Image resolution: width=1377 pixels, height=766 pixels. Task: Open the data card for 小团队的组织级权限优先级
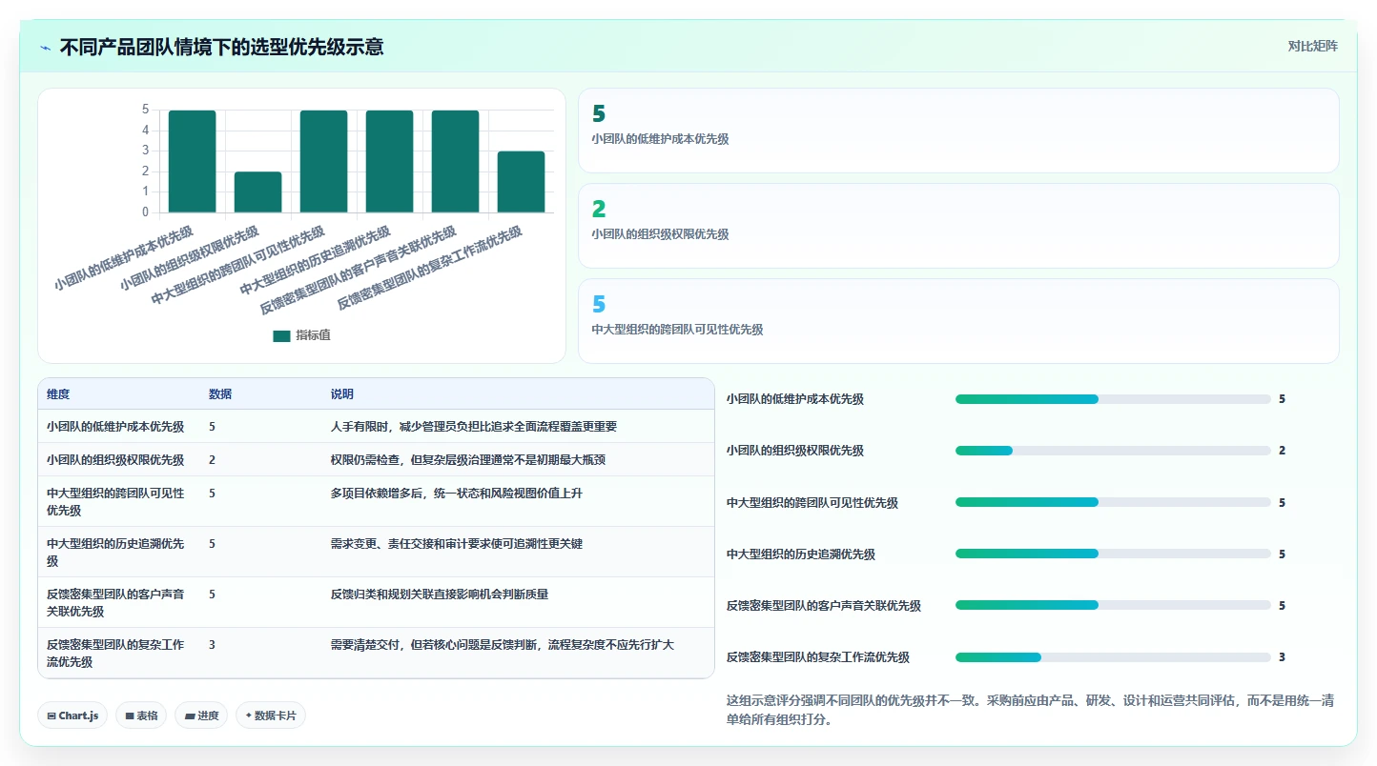point(958,226)
